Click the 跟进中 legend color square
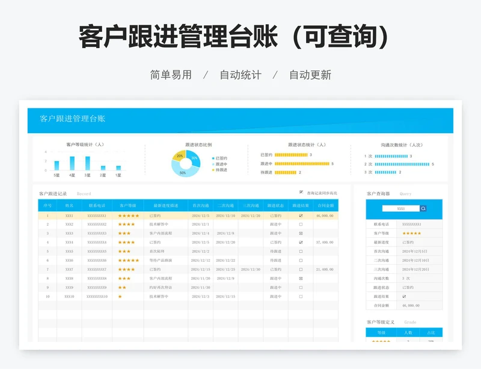 [x=213, y=164]
